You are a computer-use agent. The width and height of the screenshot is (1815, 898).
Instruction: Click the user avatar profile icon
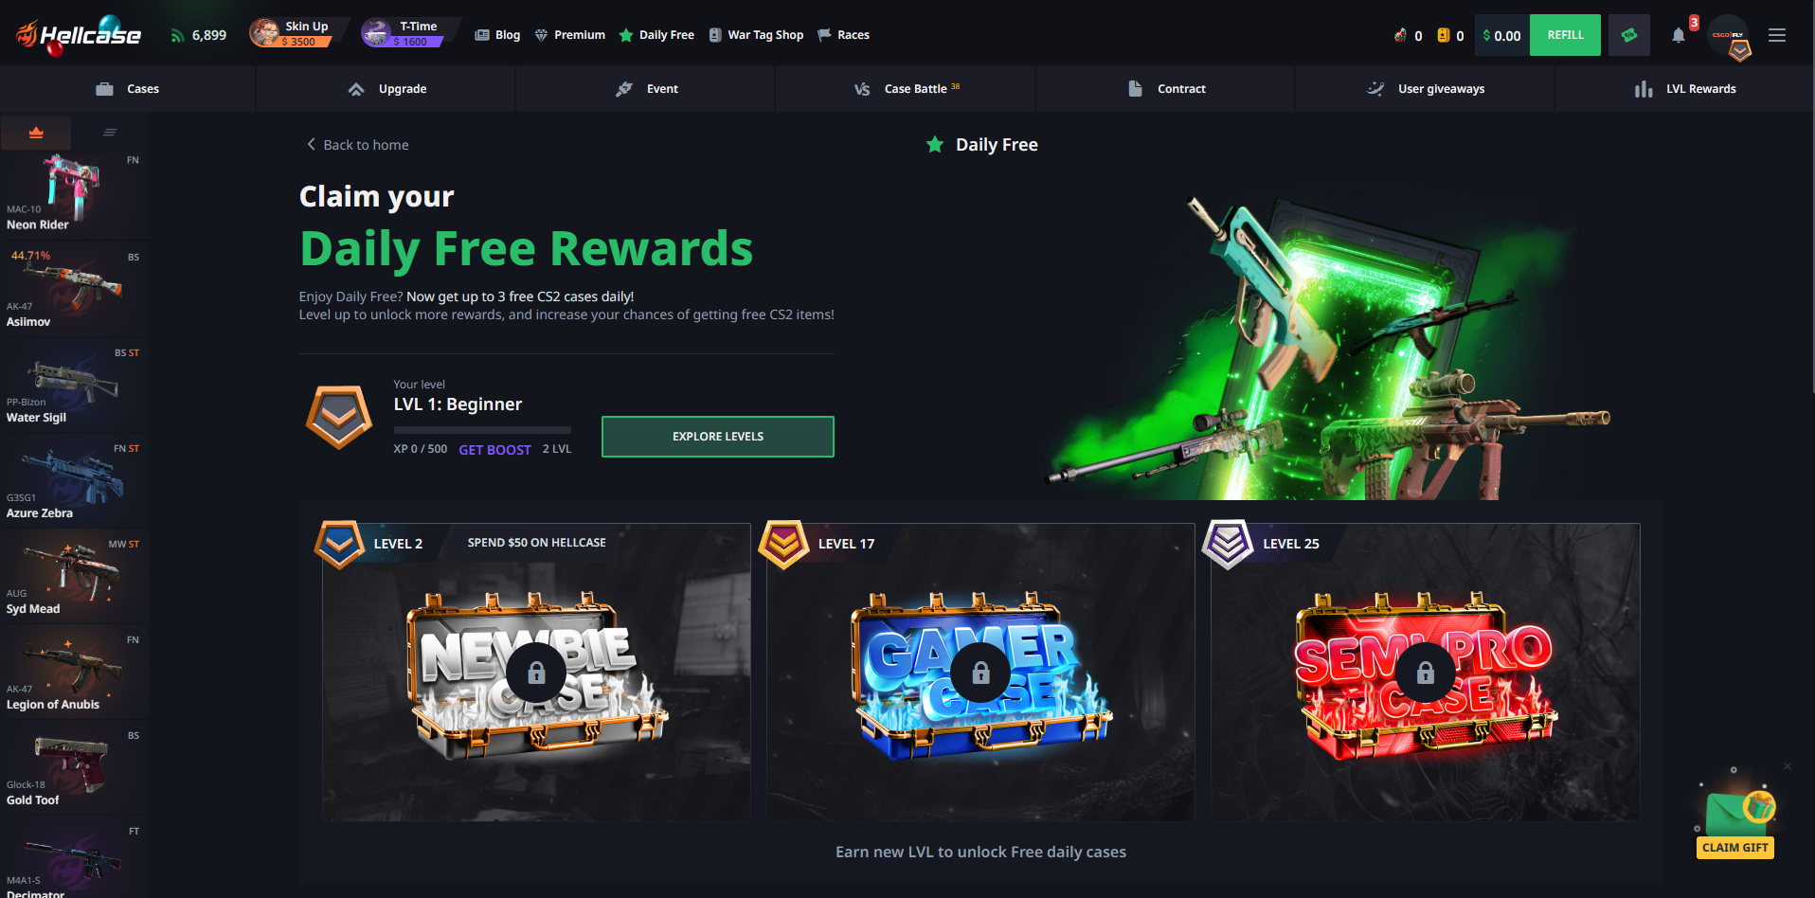(1729, 35)
